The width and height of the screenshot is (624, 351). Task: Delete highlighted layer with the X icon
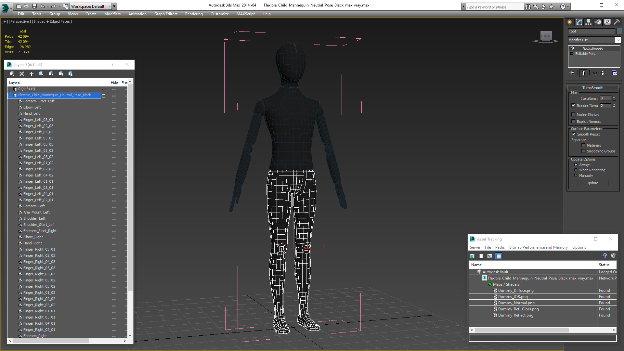click(x=22, y=74)
